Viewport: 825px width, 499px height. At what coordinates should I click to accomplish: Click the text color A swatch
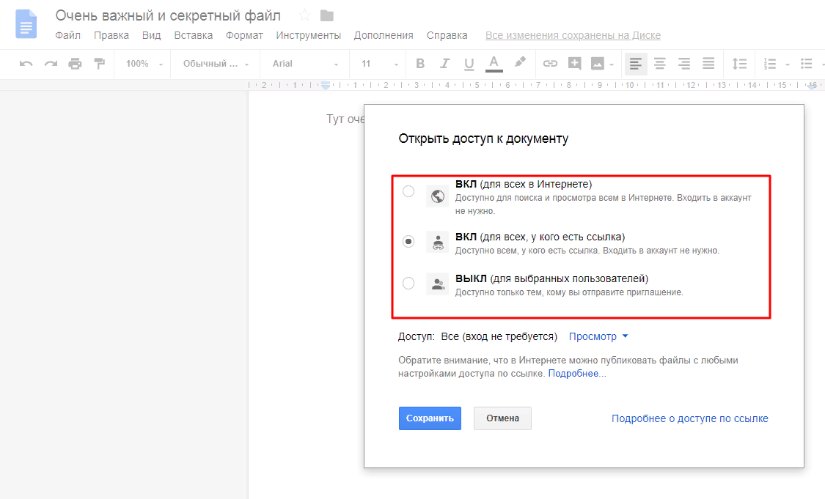[494, 64]
